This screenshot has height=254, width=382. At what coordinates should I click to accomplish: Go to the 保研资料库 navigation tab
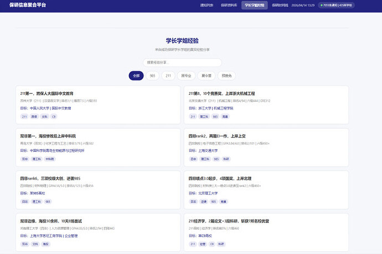point(228,6)
